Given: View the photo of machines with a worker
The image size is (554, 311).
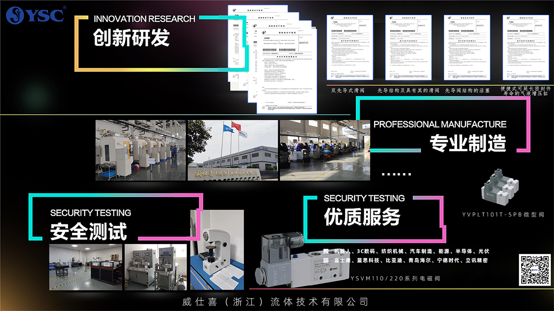Looking at the screenshot, I should point(140,150).
